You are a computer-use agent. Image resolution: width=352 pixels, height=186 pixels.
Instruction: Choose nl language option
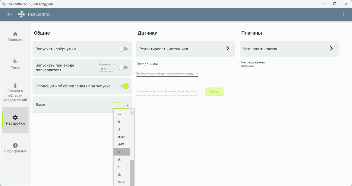pyautogui.click(x=121, y=122)
